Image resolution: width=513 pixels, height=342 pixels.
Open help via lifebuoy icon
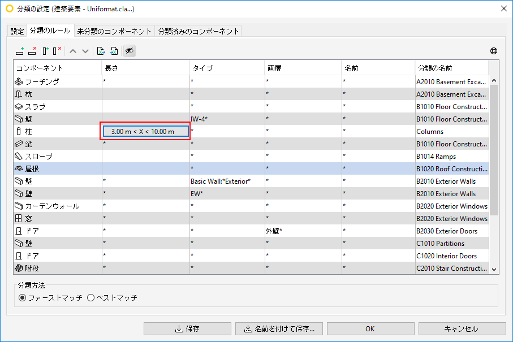pos(494,51)
